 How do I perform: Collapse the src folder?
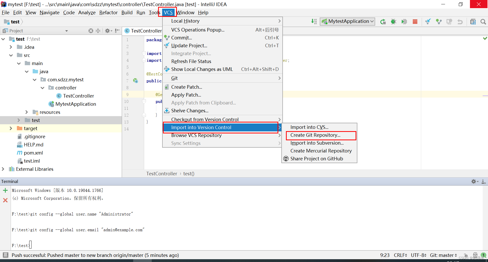tap(11, 55)
